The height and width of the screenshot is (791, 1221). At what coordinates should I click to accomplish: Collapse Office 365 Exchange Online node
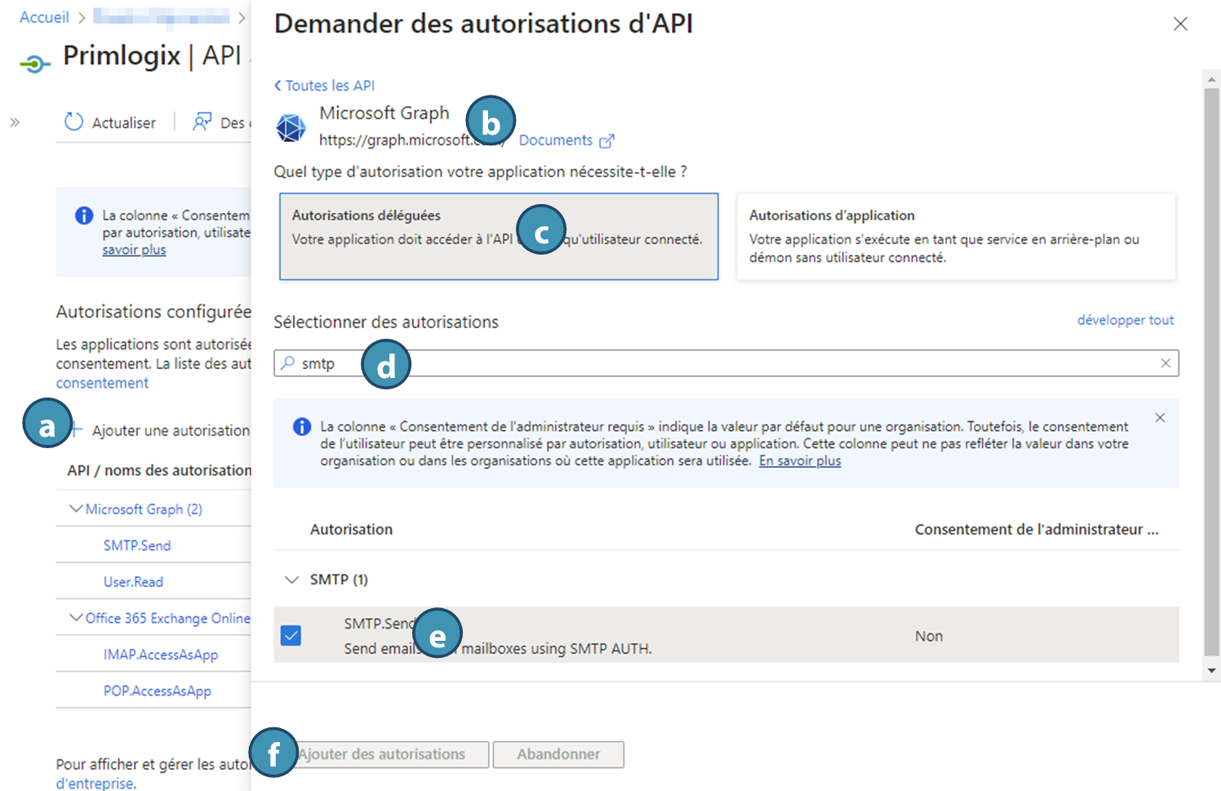(x=76, y=618)
